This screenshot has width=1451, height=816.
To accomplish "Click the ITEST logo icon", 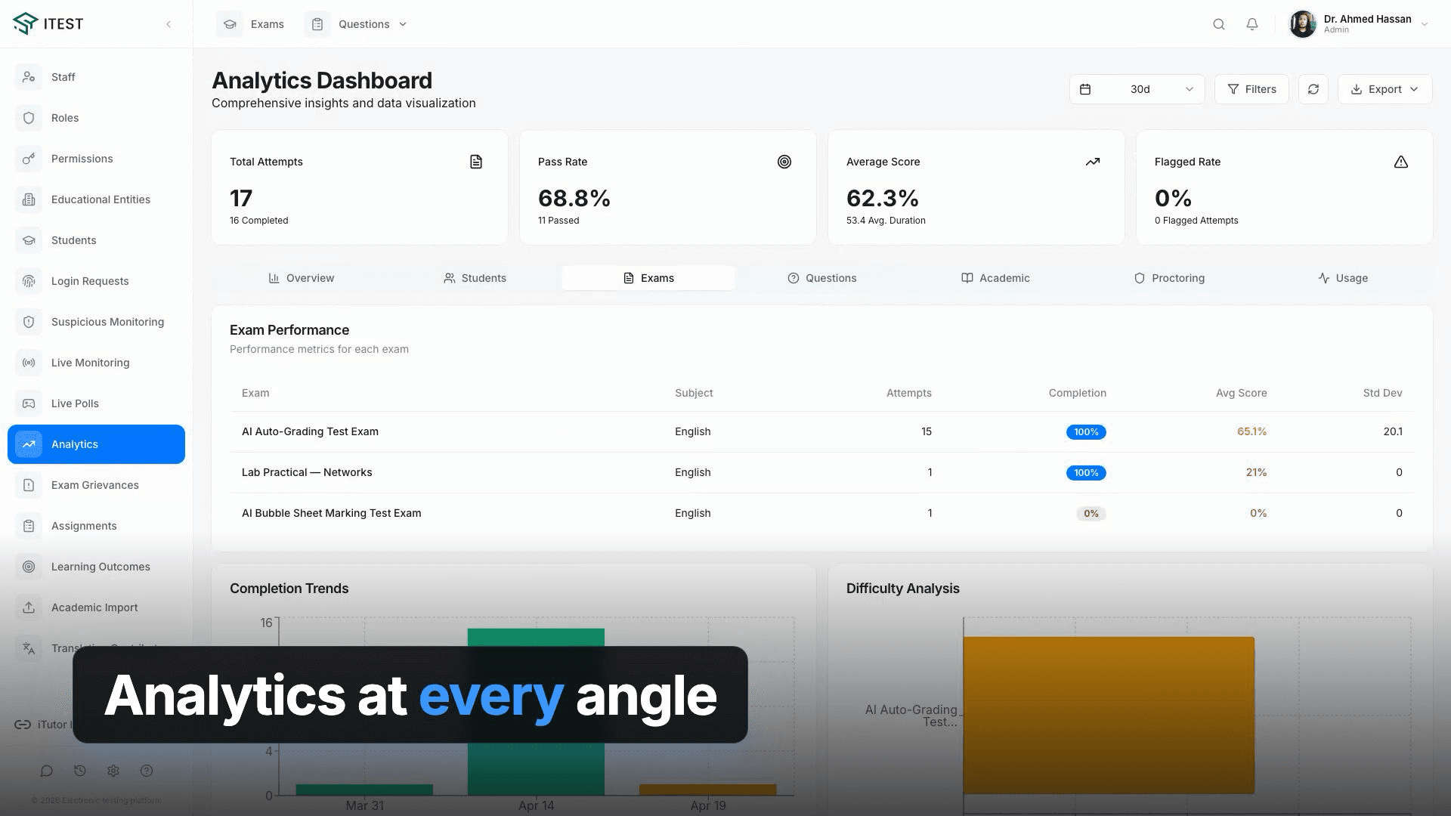I will pyautogui.click(x=25, y=23).
